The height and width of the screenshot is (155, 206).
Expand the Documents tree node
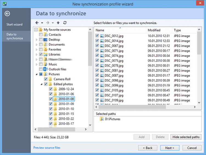tap(37, 45)
